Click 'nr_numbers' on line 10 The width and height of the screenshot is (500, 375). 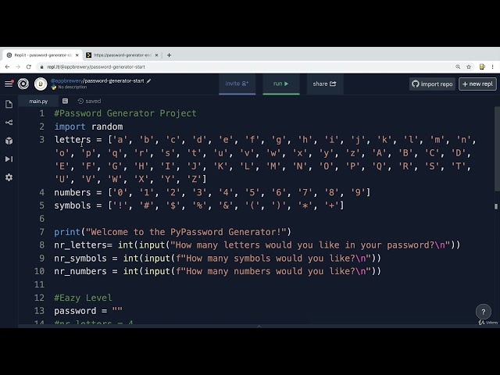coord(80,271)
